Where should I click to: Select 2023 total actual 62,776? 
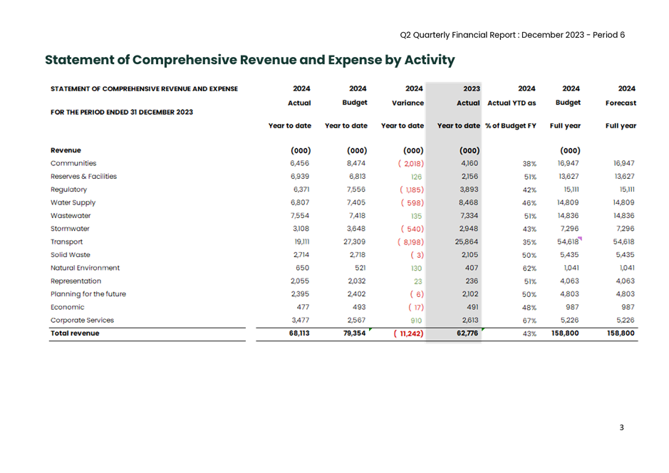(467, 333)
